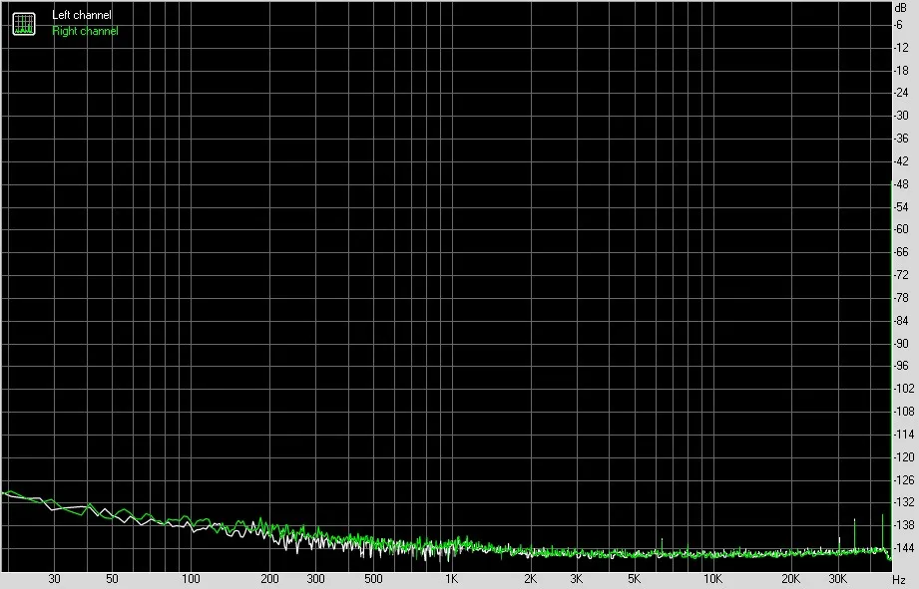
Task: Select the Left channel legend label
Action: pos(82,15)
